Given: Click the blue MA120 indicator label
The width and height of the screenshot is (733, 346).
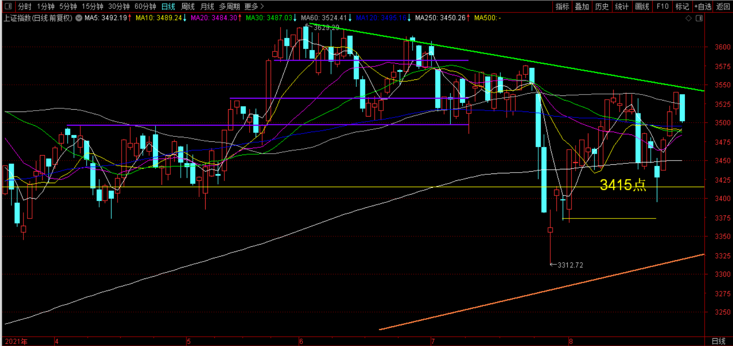Looking at the screenshot, I should pyautogui.click(x=383, y=18).
